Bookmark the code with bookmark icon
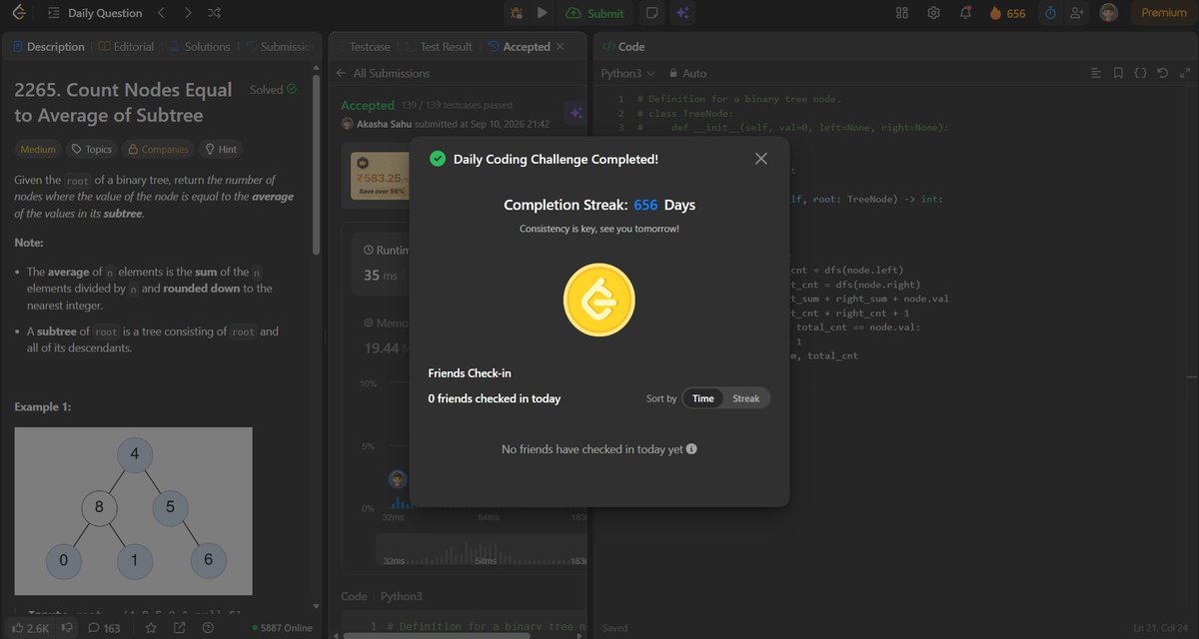 [1118, 73]
